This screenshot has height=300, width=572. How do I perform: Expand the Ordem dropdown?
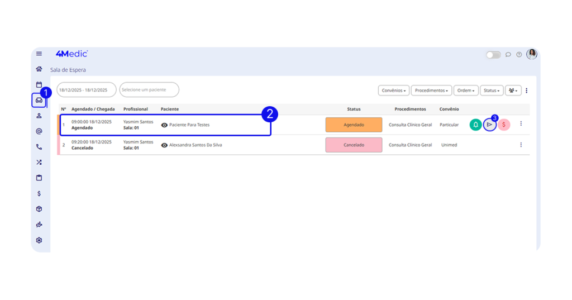click(x=466, y=91)
